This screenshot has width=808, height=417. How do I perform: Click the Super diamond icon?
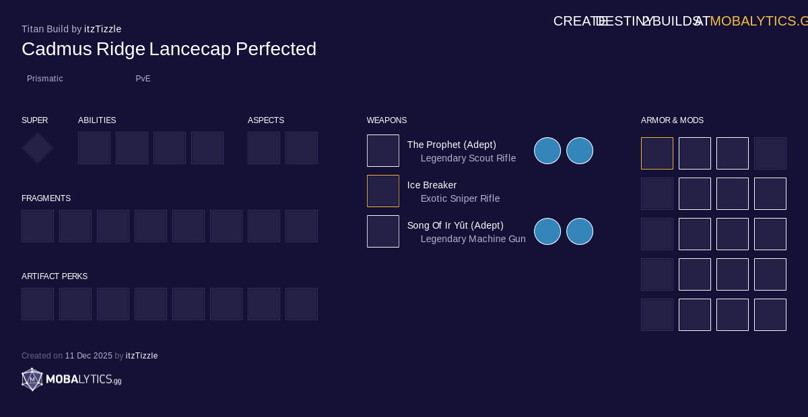(38, 148)
